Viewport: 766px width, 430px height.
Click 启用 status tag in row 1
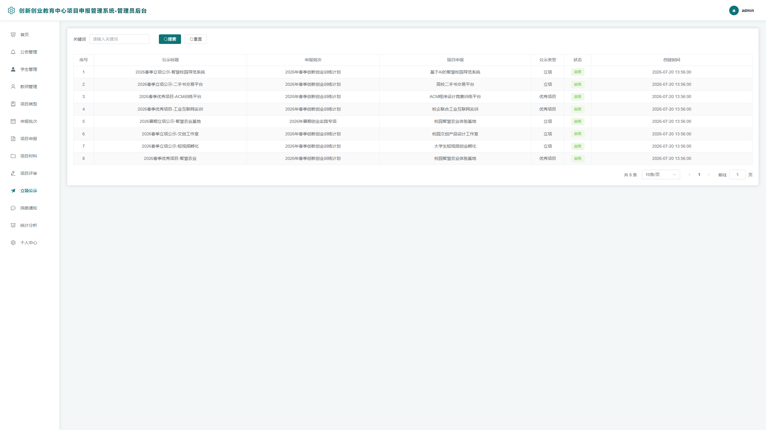coord(577,72)
